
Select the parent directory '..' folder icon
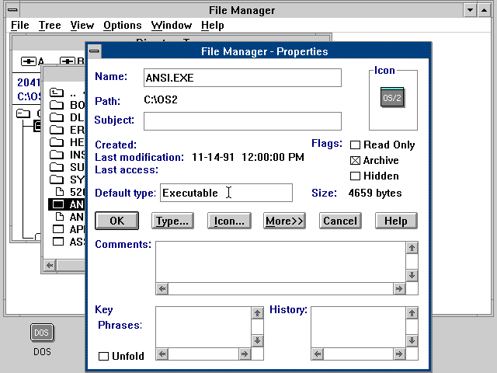(57, 92)
